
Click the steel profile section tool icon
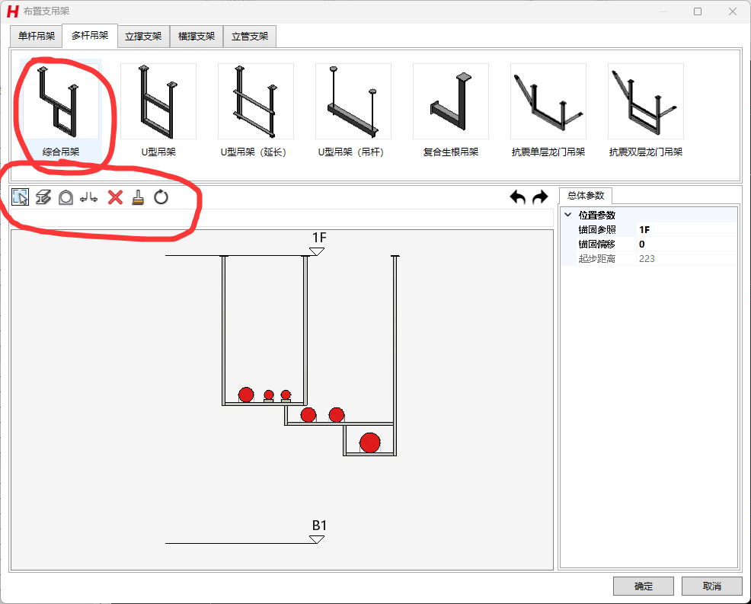(43, 197)
